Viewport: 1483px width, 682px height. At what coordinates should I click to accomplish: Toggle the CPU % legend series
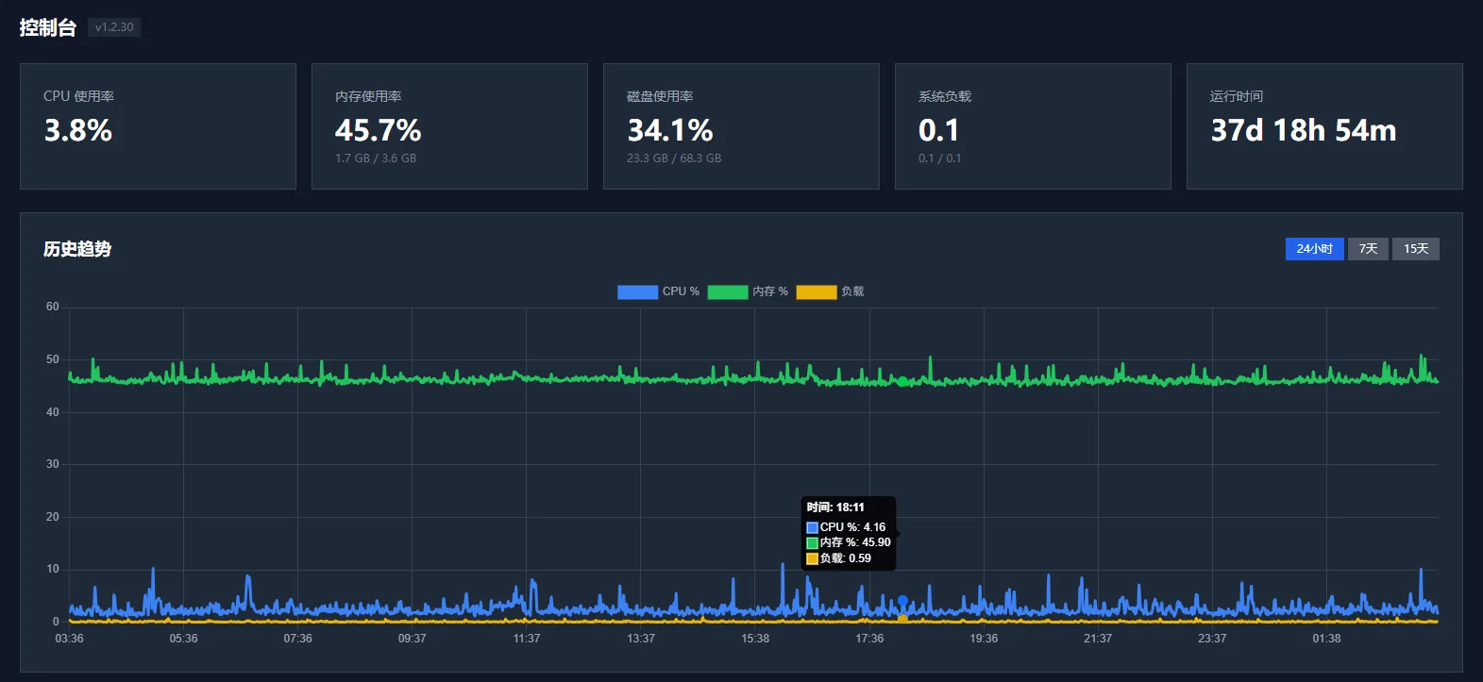[x=658, y=291]
